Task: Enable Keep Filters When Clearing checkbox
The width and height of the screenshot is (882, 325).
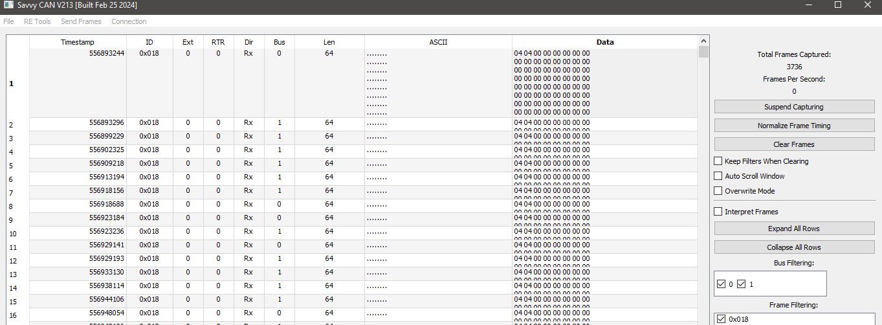Action: click(x=718, y=161)
